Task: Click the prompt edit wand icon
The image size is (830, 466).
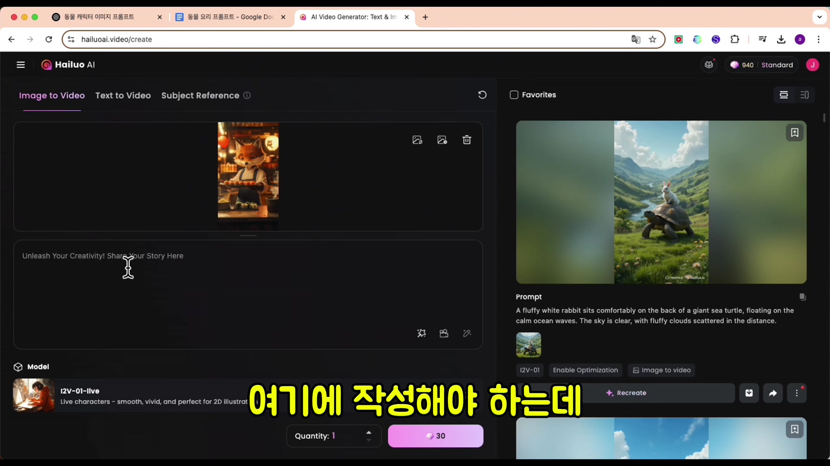Action: tap(467, 333)
